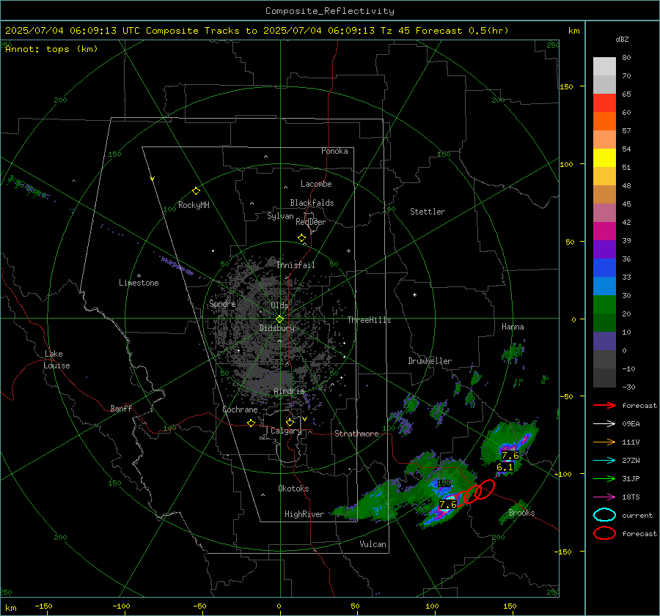The image size is (660, 616).
Task: Click the Okotoks city label
Action: coord(293,489)
